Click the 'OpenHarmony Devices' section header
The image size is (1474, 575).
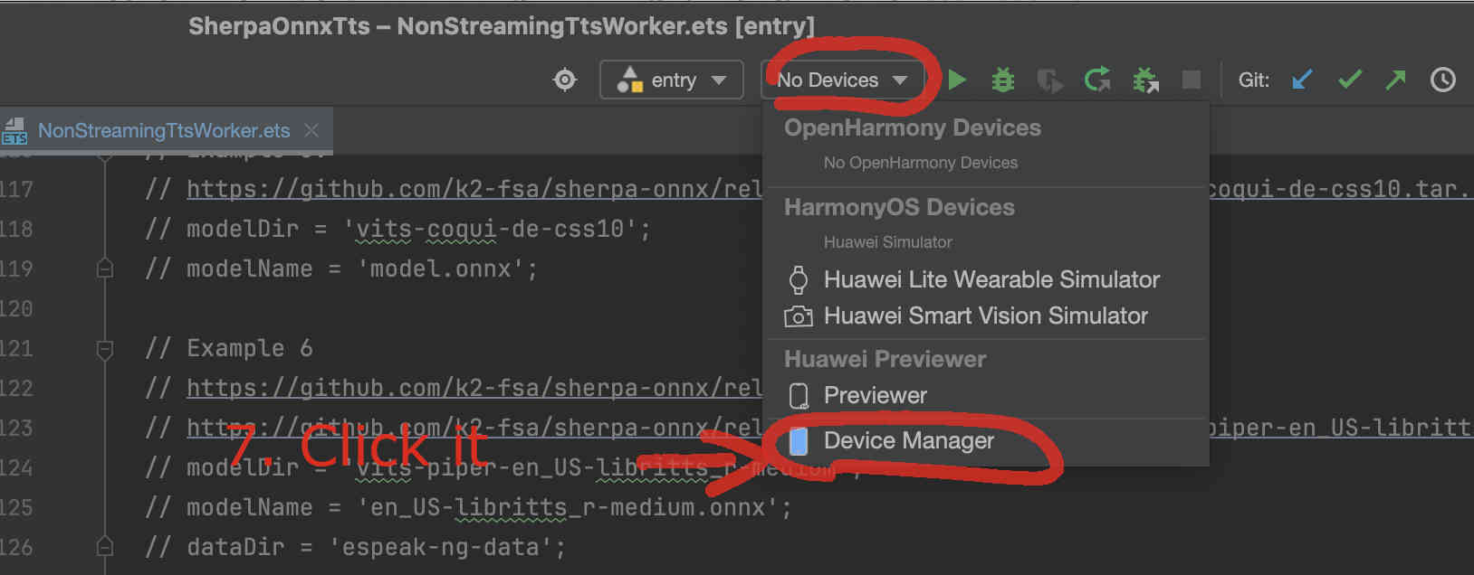(913, 127)
